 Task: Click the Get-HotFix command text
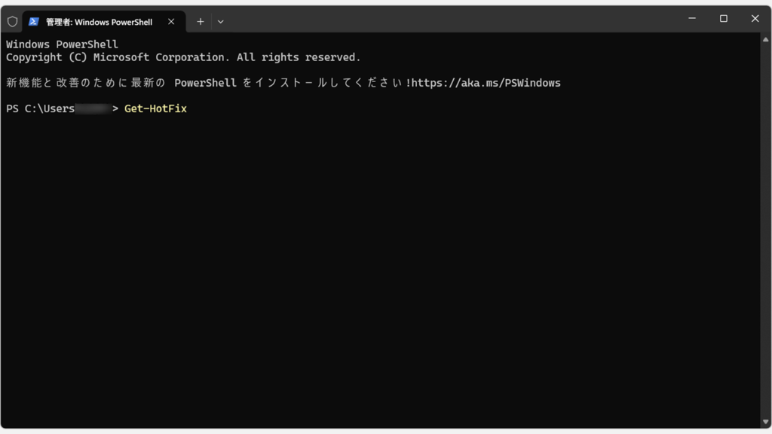(155, 108)
